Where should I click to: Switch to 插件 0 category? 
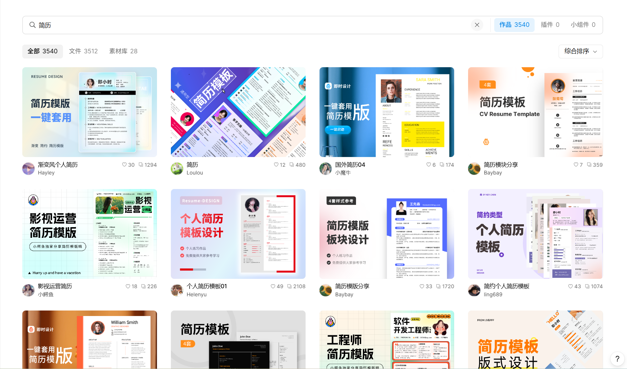click(x=550, y=25)
